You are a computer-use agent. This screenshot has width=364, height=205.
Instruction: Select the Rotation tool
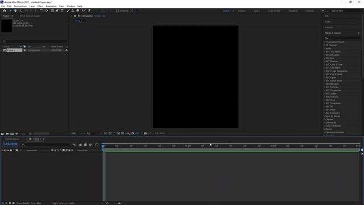point(42,11)
